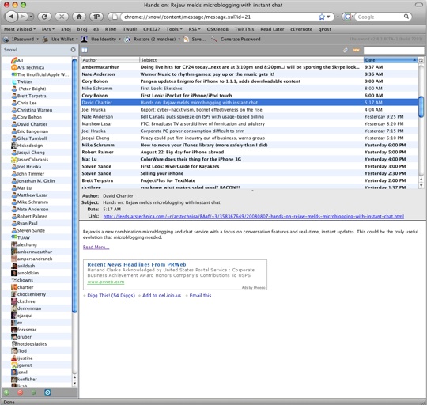This screenshot has height=405, width=427.
Task: Click Add to del.icio.us link
Action: tap(161, 295)
